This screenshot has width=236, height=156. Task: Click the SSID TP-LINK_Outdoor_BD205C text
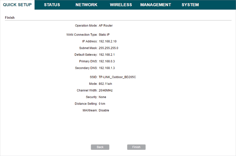click(117, 77)
